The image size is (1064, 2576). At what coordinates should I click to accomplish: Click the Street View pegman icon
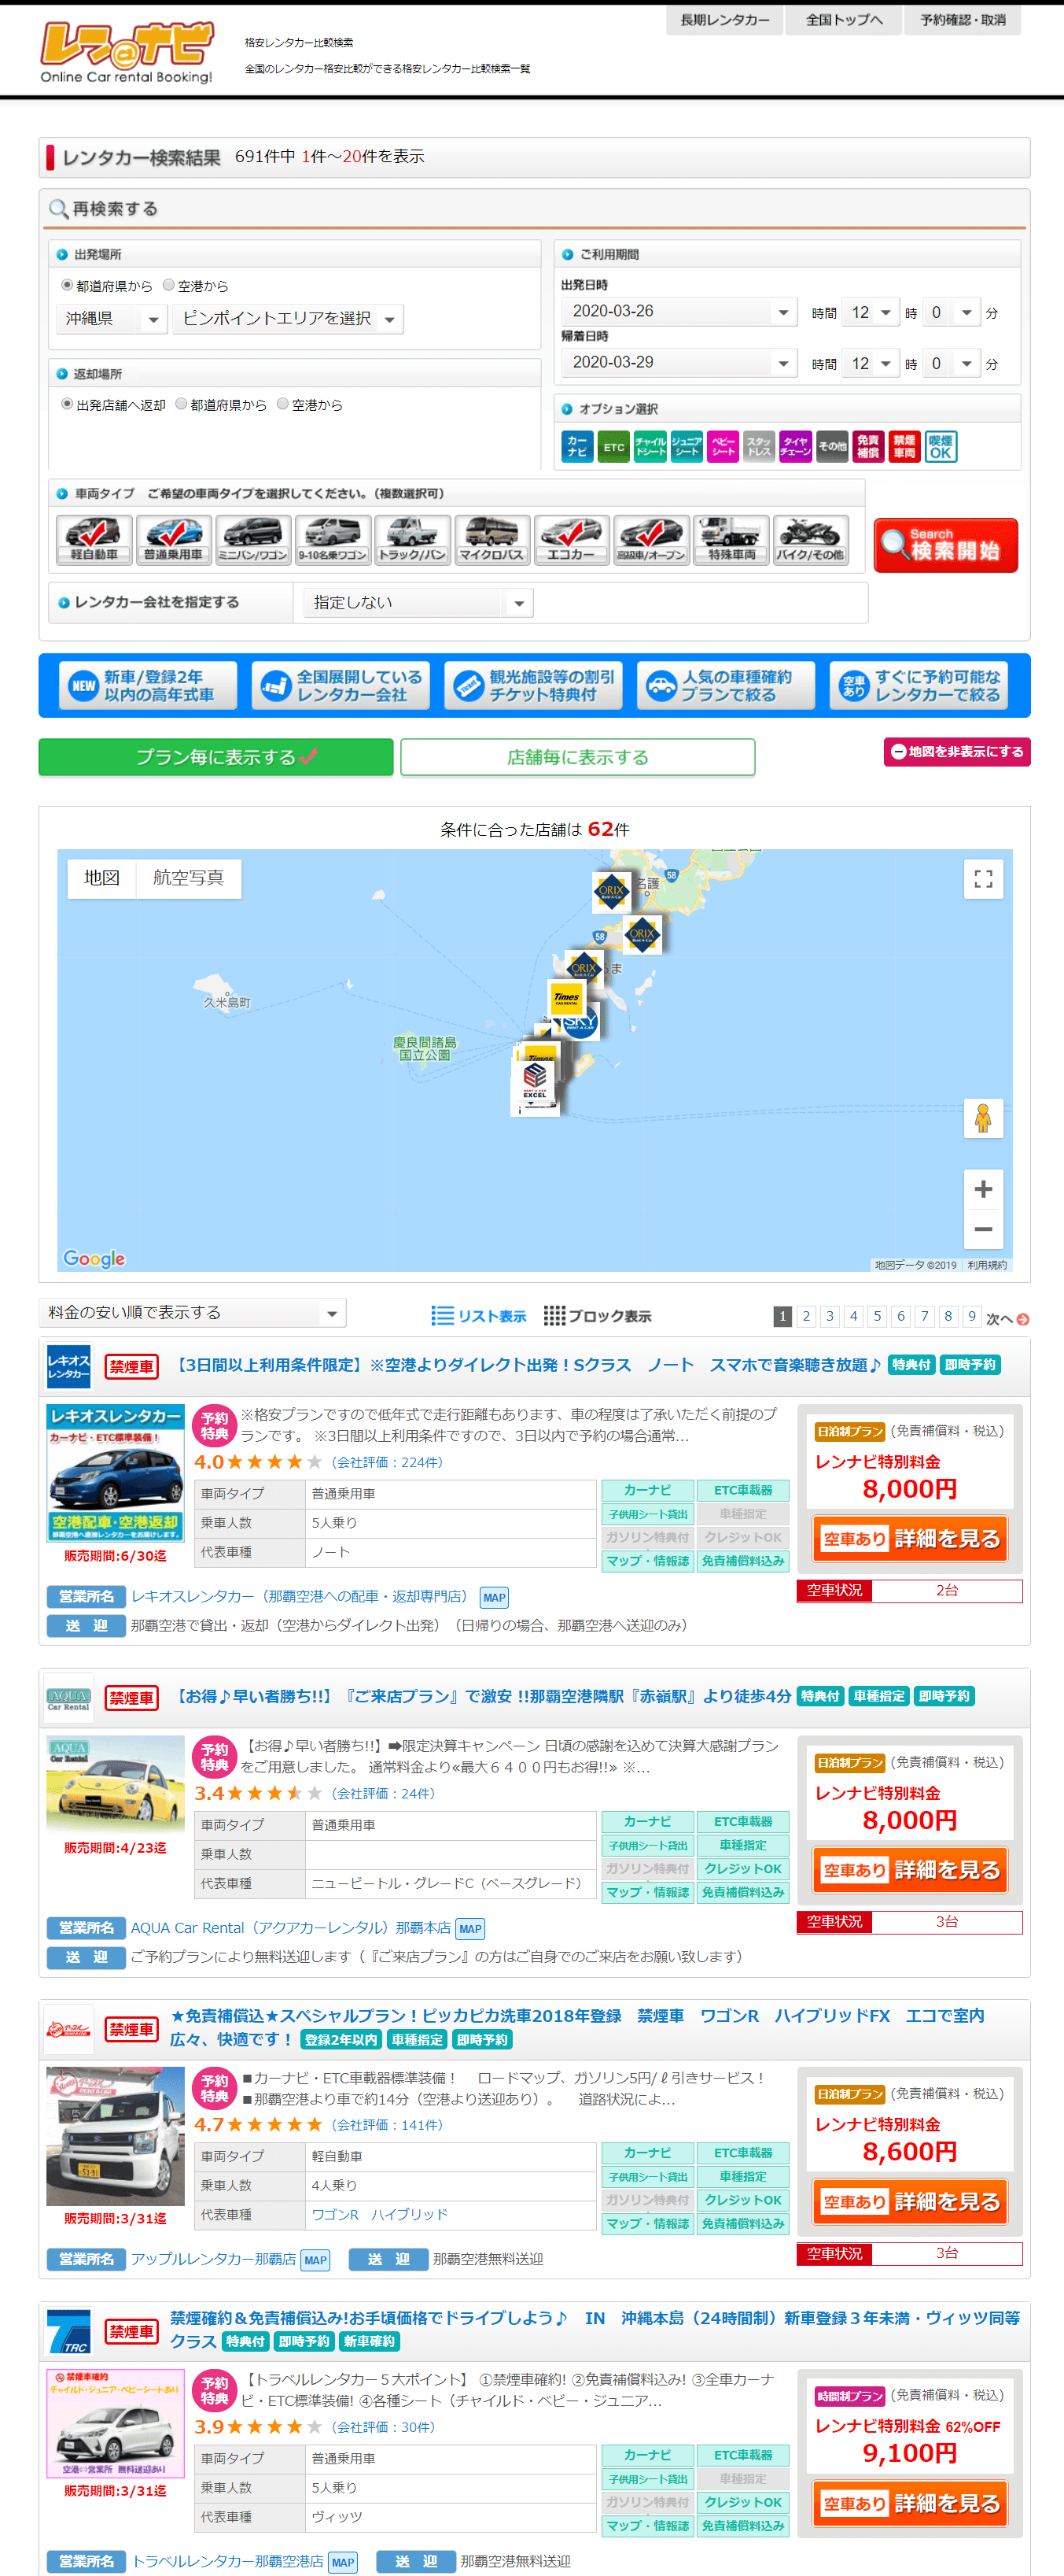click(x=983, y=1118)
